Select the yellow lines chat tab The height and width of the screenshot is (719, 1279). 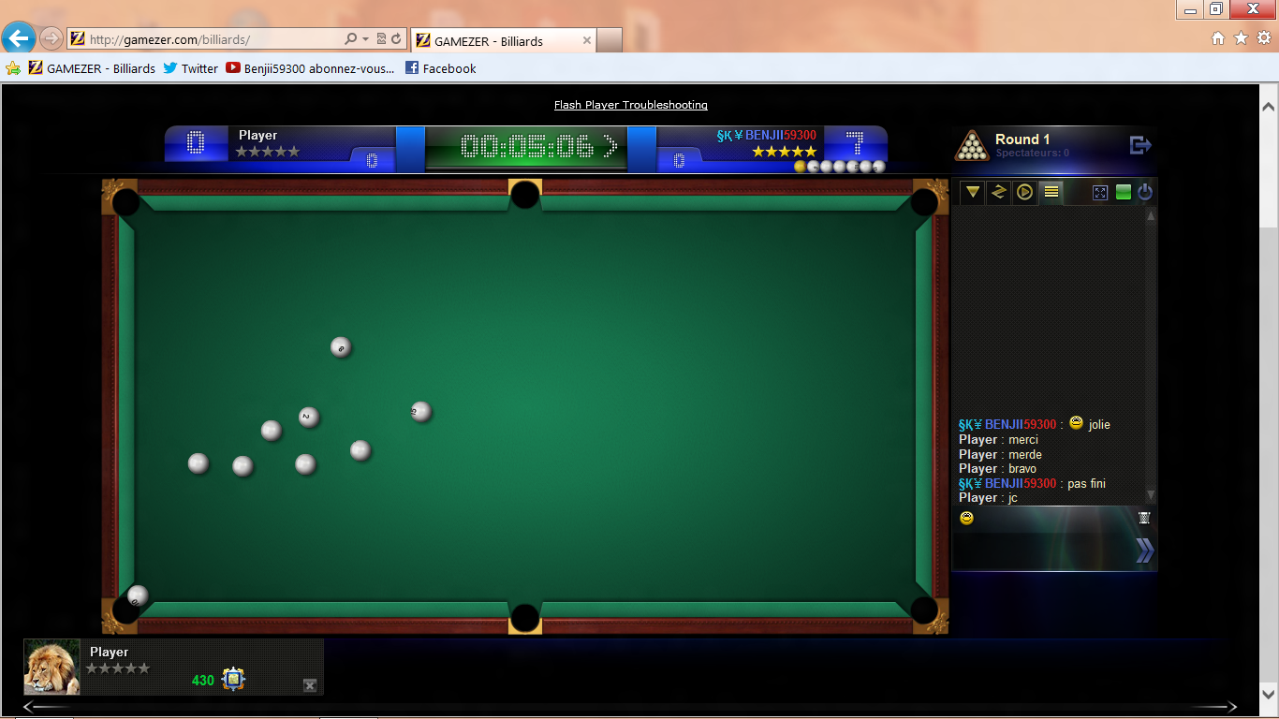coord(1051,192)
